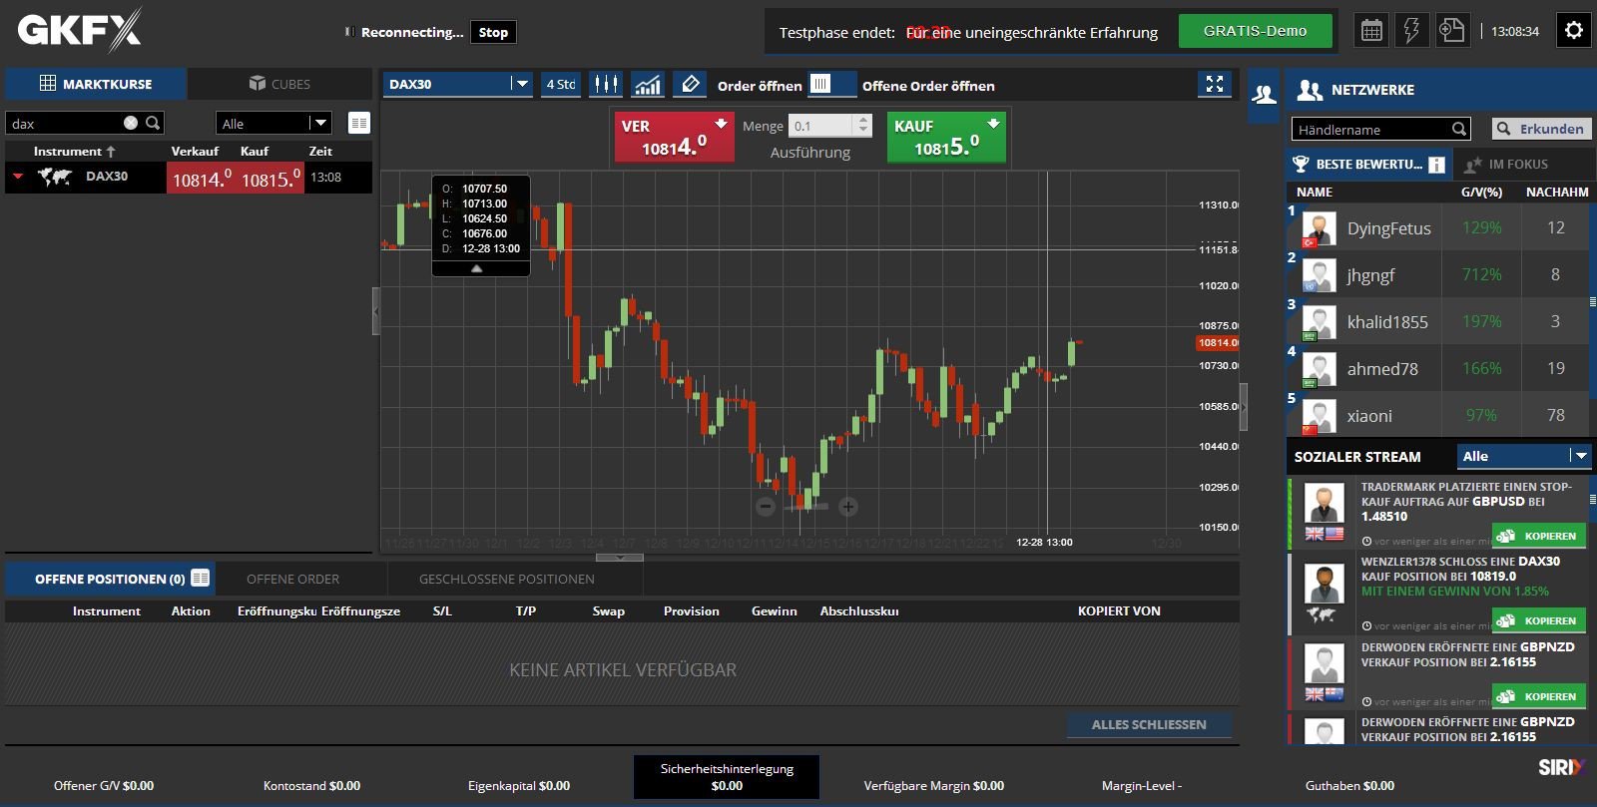
Task: Copy the TraderMark GBPUSD trade
Action: click(1539, 536)
